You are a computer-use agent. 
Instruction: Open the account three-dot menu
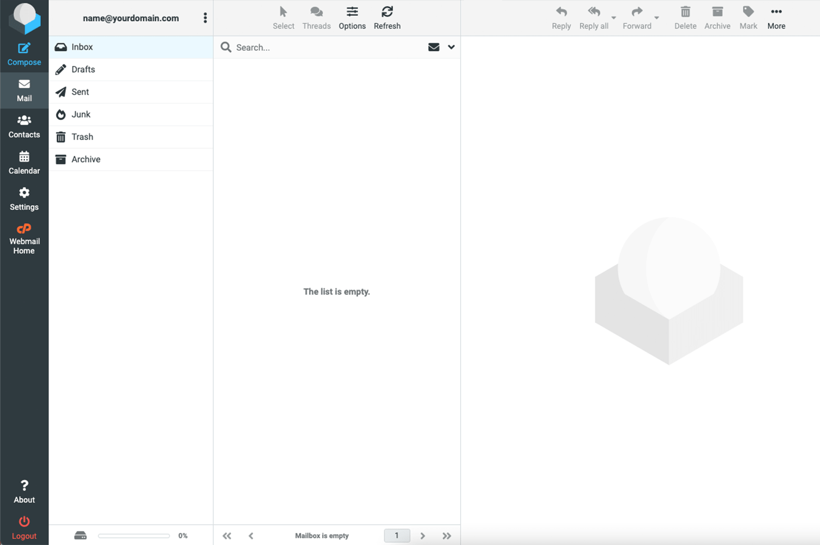pyautogui.click(x=205, y=18)
